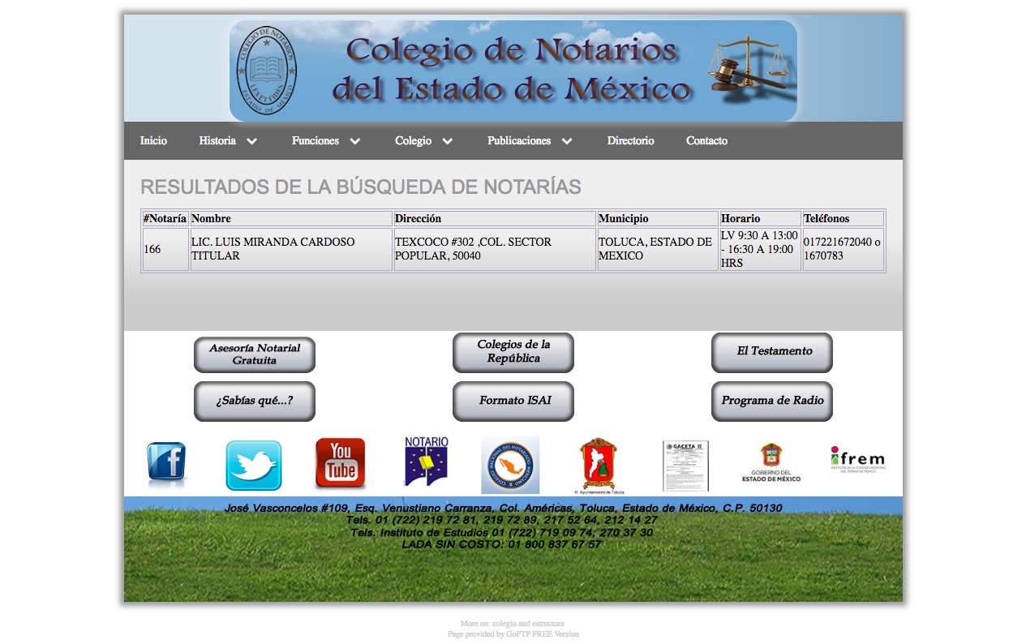
Task: Open the Facebook icon link
Action: (166, 465)
